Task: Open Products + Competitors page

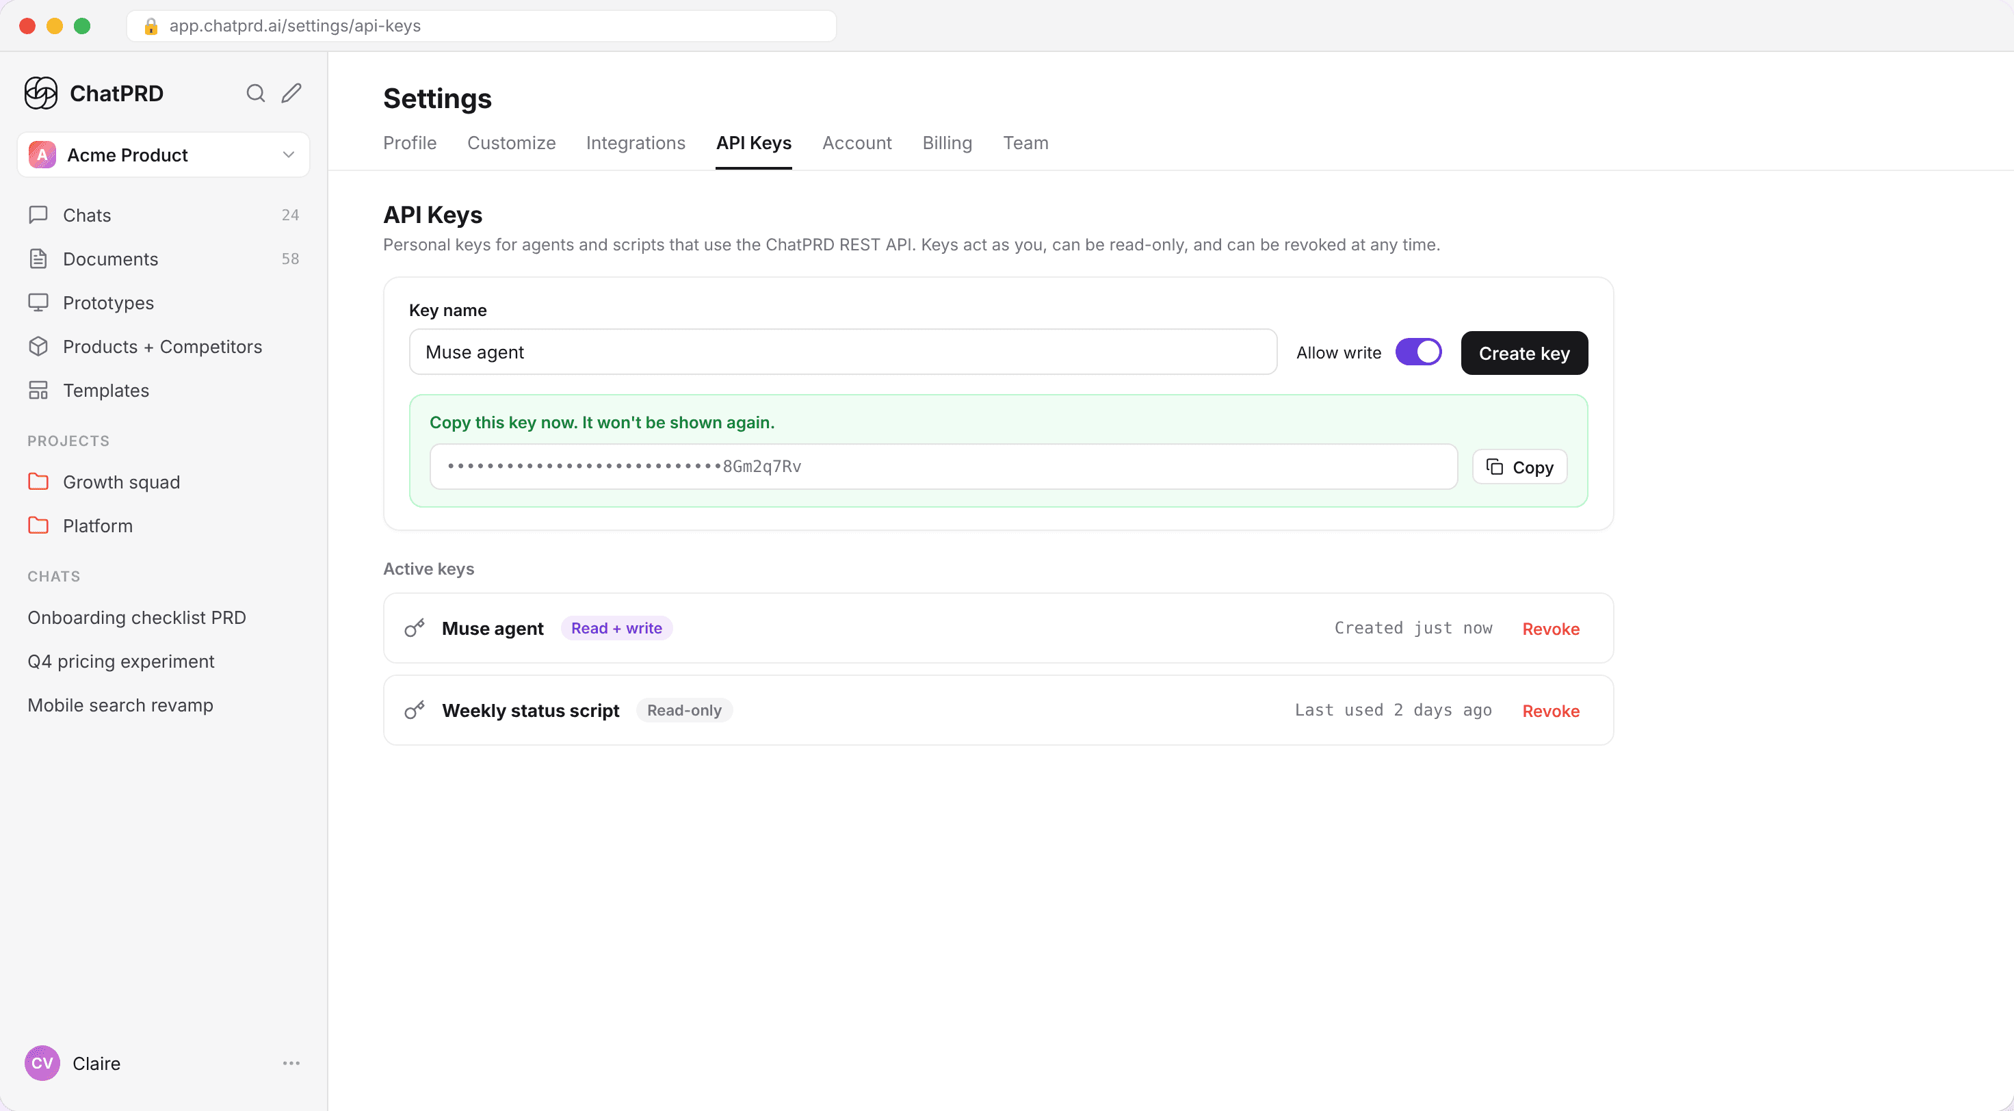Action: click(164, 346)
